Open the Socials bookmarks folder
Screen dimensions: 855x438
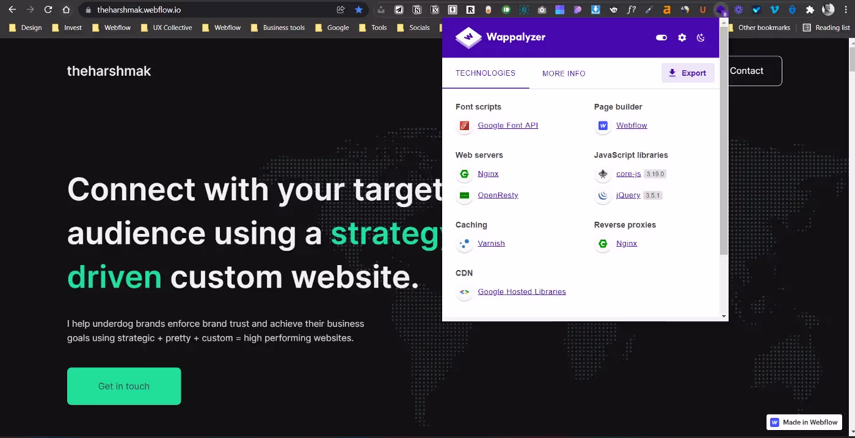pyautogui.click(x=413, y=27)
